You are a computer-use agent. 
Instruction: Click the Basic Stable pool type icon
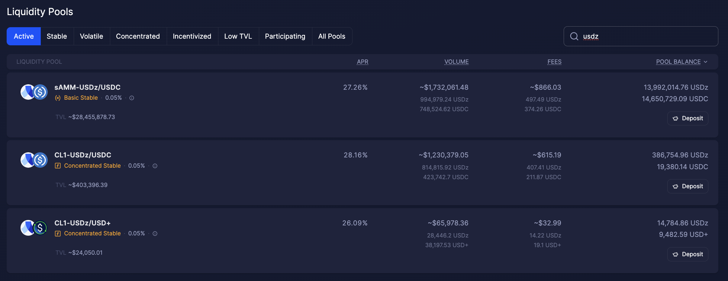pos(58,98)
